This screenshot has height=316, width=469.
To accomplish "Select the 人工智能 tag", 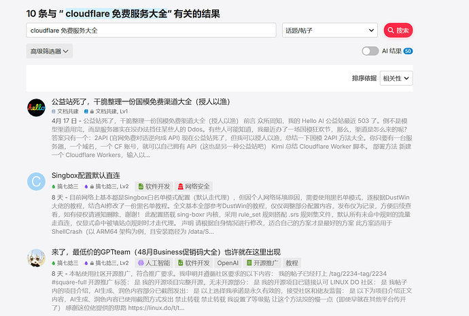I will pyautogui.click(x=154, y=263).
